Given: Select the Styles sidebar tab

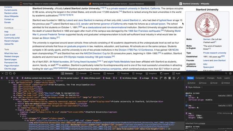Looking at the screenshot, I should pos(190,78).
